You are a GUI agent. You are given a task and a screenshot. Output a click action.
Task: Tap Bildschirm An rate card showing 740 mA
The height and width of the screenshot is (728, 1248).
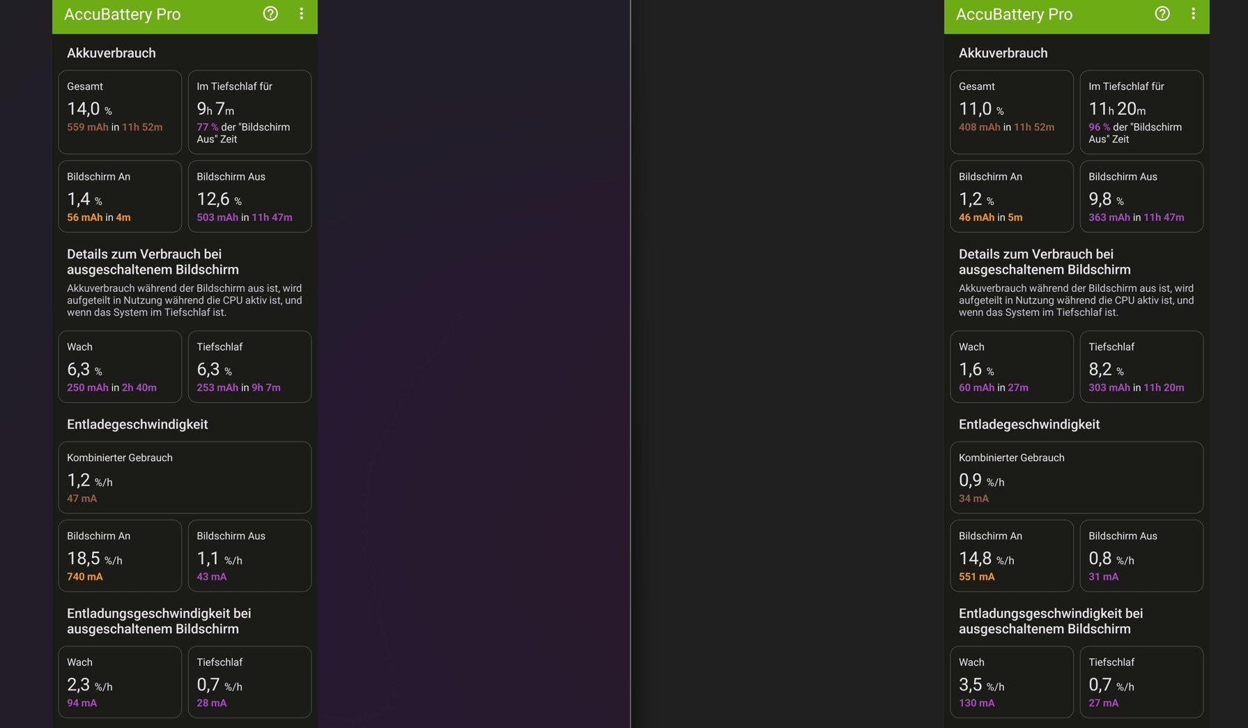click(120, 556)
